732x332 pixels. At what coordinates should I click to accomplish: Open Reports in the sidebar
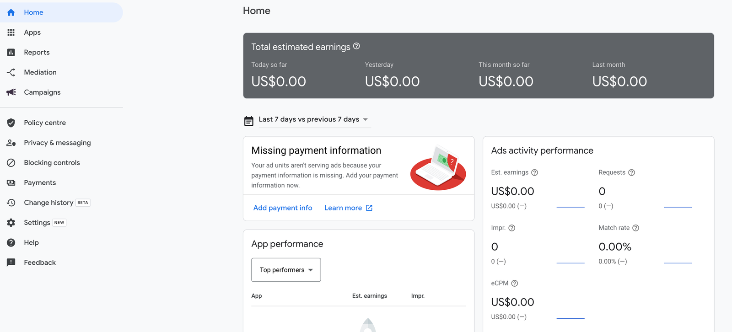tap(37, 52)
